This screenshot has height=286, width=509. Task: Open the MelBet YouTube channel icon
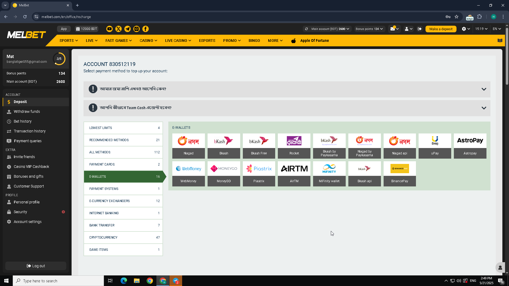[x=109, y=29]
